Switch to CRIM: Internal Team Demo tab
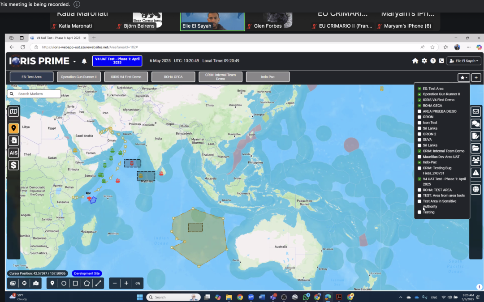Screen dimensions: 484x302 click(x=220, y=77)
